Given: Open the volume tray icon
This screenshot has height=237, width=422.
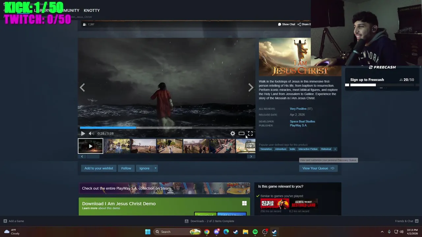Looking at the screenshot, I should (x=402, y=232).
